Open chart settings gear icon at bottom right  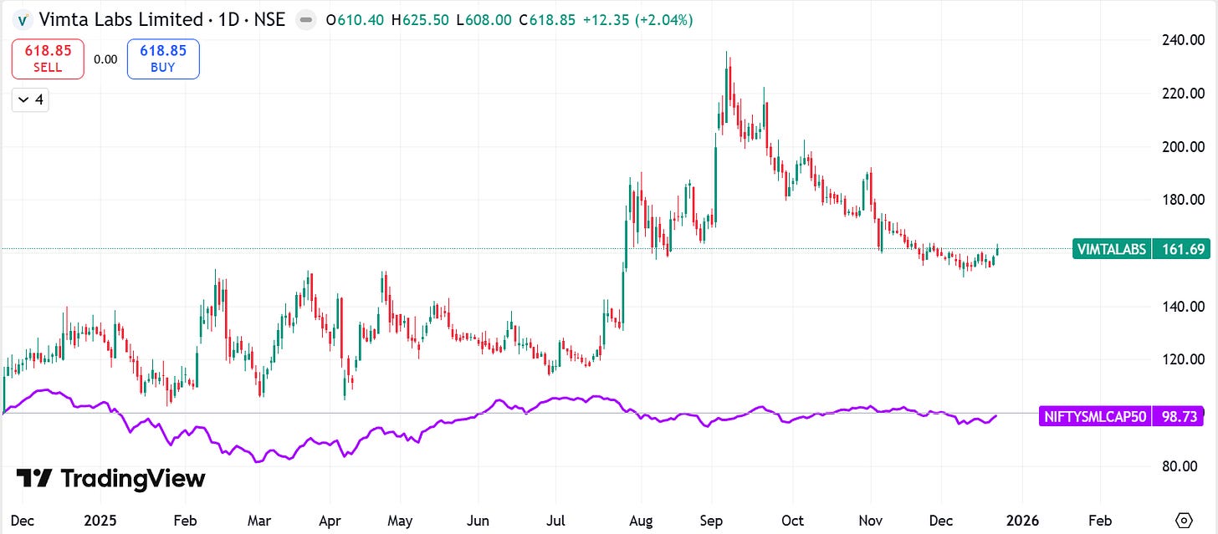pyautogui.click(x=1183, y=520)
